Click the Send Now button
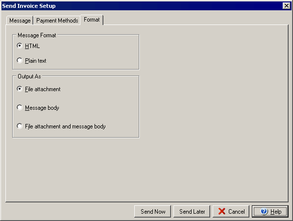The height and width of the screenshot is (221, 293). click(x=153, y=212)
